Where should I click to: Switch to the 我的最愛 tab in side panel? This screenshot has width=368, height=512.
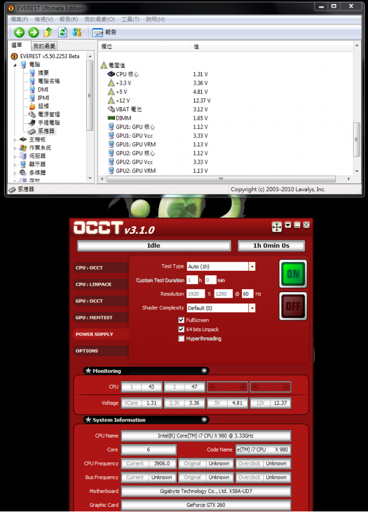pyautogui.click(x=44, y=46)
